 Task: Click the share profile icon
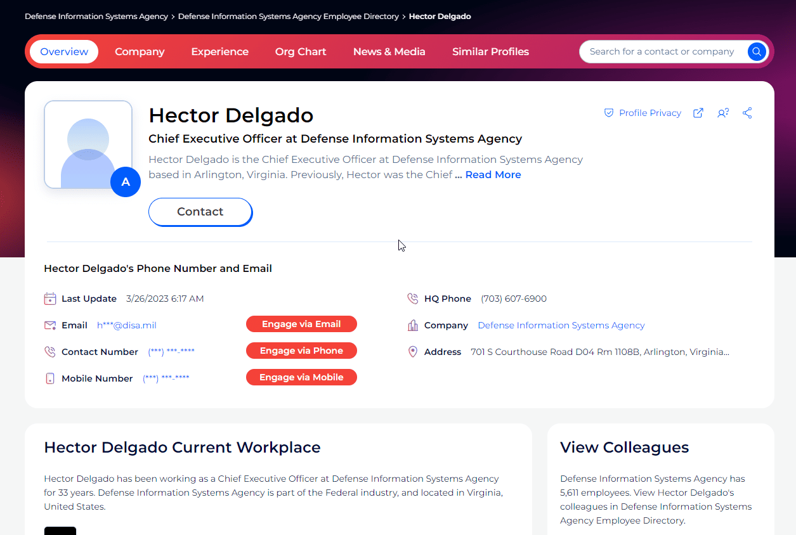(747, 113)
